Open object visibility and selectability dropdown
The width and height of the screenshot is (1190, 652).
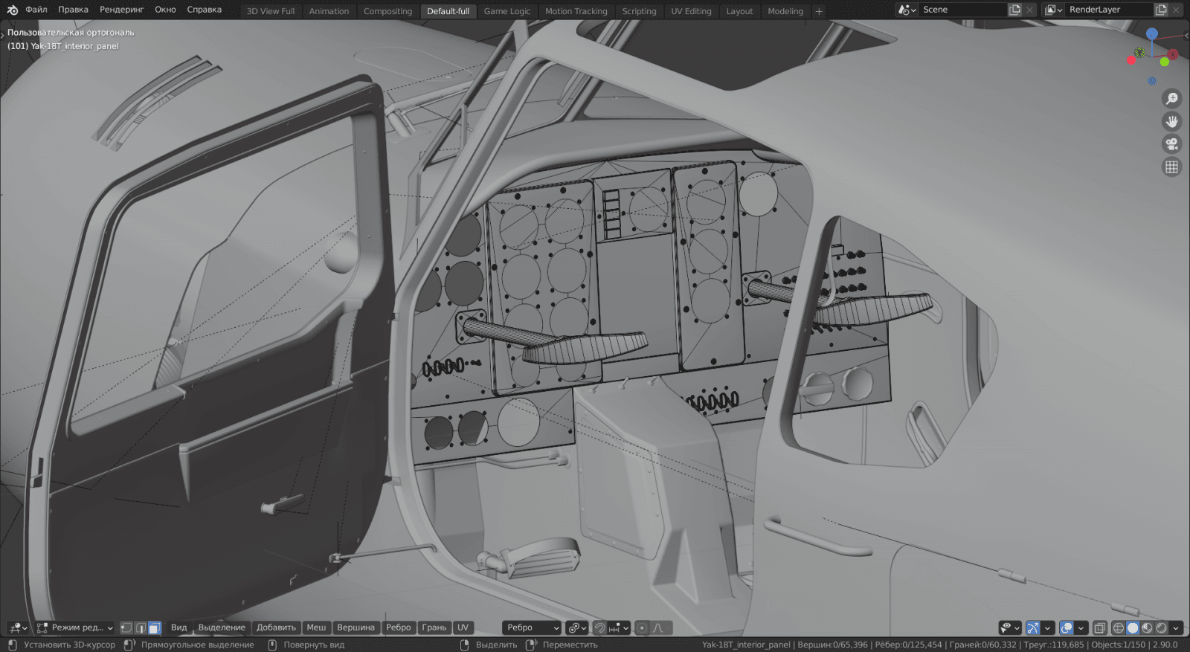[x=1010, y=628]
